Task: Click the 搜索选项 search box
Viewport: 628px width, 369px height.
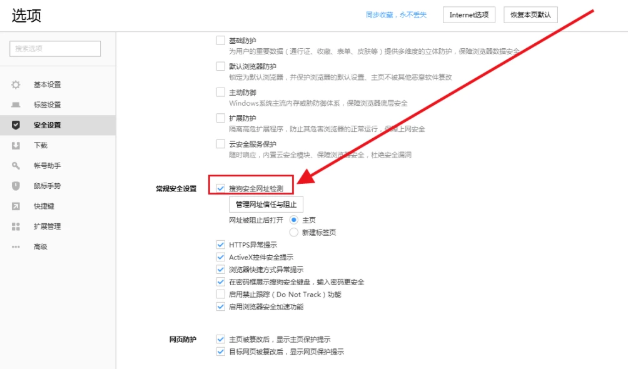Action: point(55,49)
